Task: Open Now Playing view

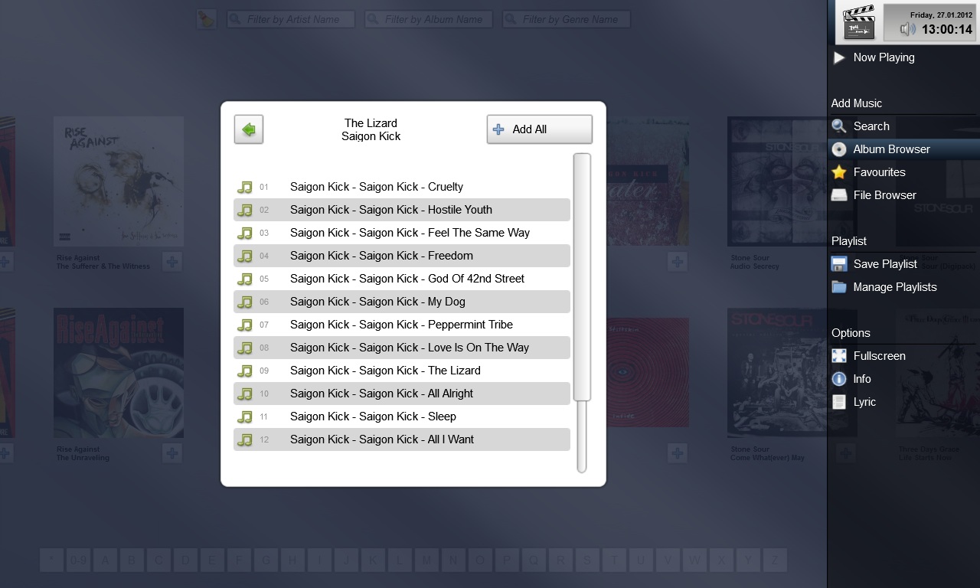Action: point(903,57)
